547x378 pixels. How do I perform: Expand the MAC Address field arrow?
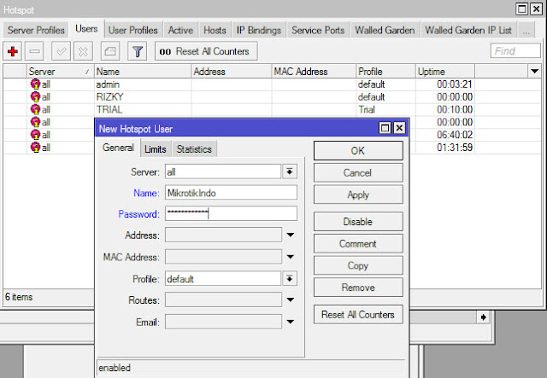[291, 257]
